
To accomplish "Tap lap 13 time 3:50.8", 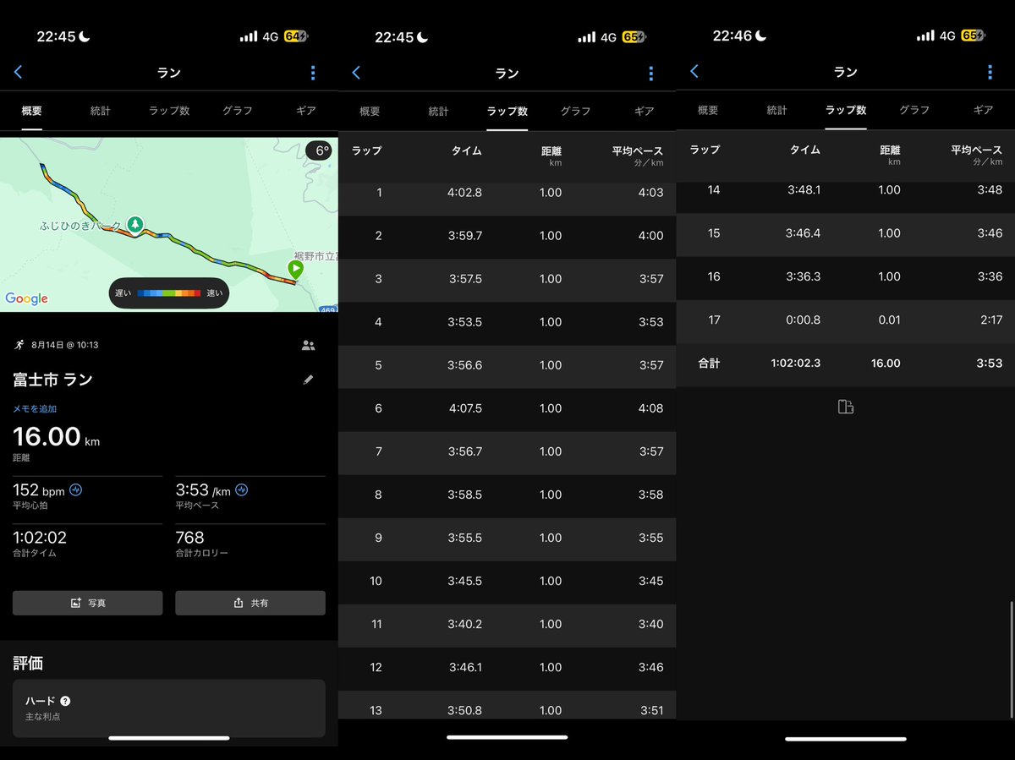I will pos(465,709).
